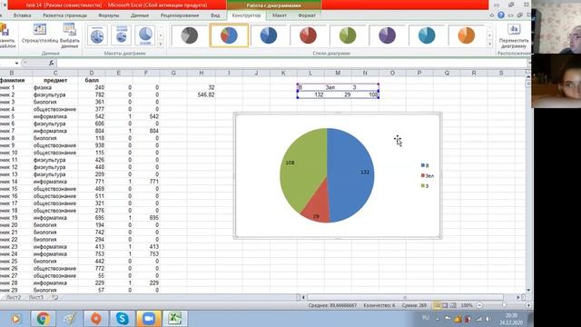Viewport: 581px width, 327px height.
Task: Select the purple pie chart style
Action: click(x=388, y=35)
